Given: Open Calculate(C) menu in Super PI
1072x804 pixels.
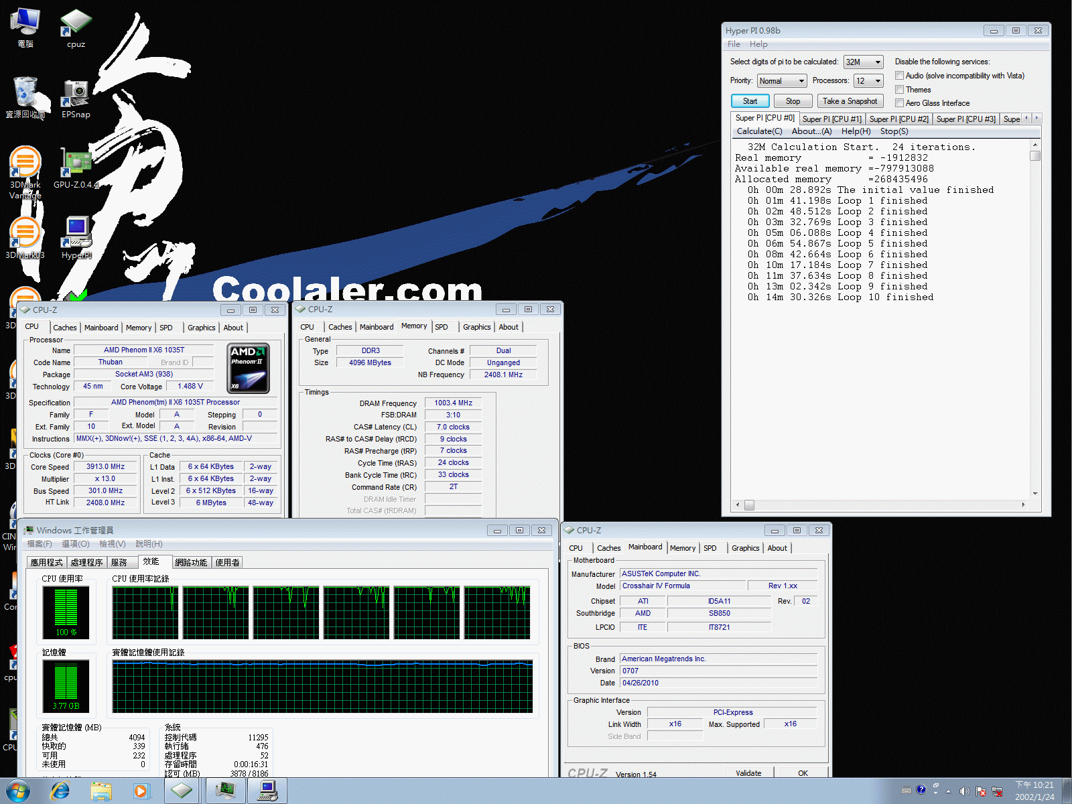Looking at the screenshot, I should pyautogui.click(x=759, y=131).
